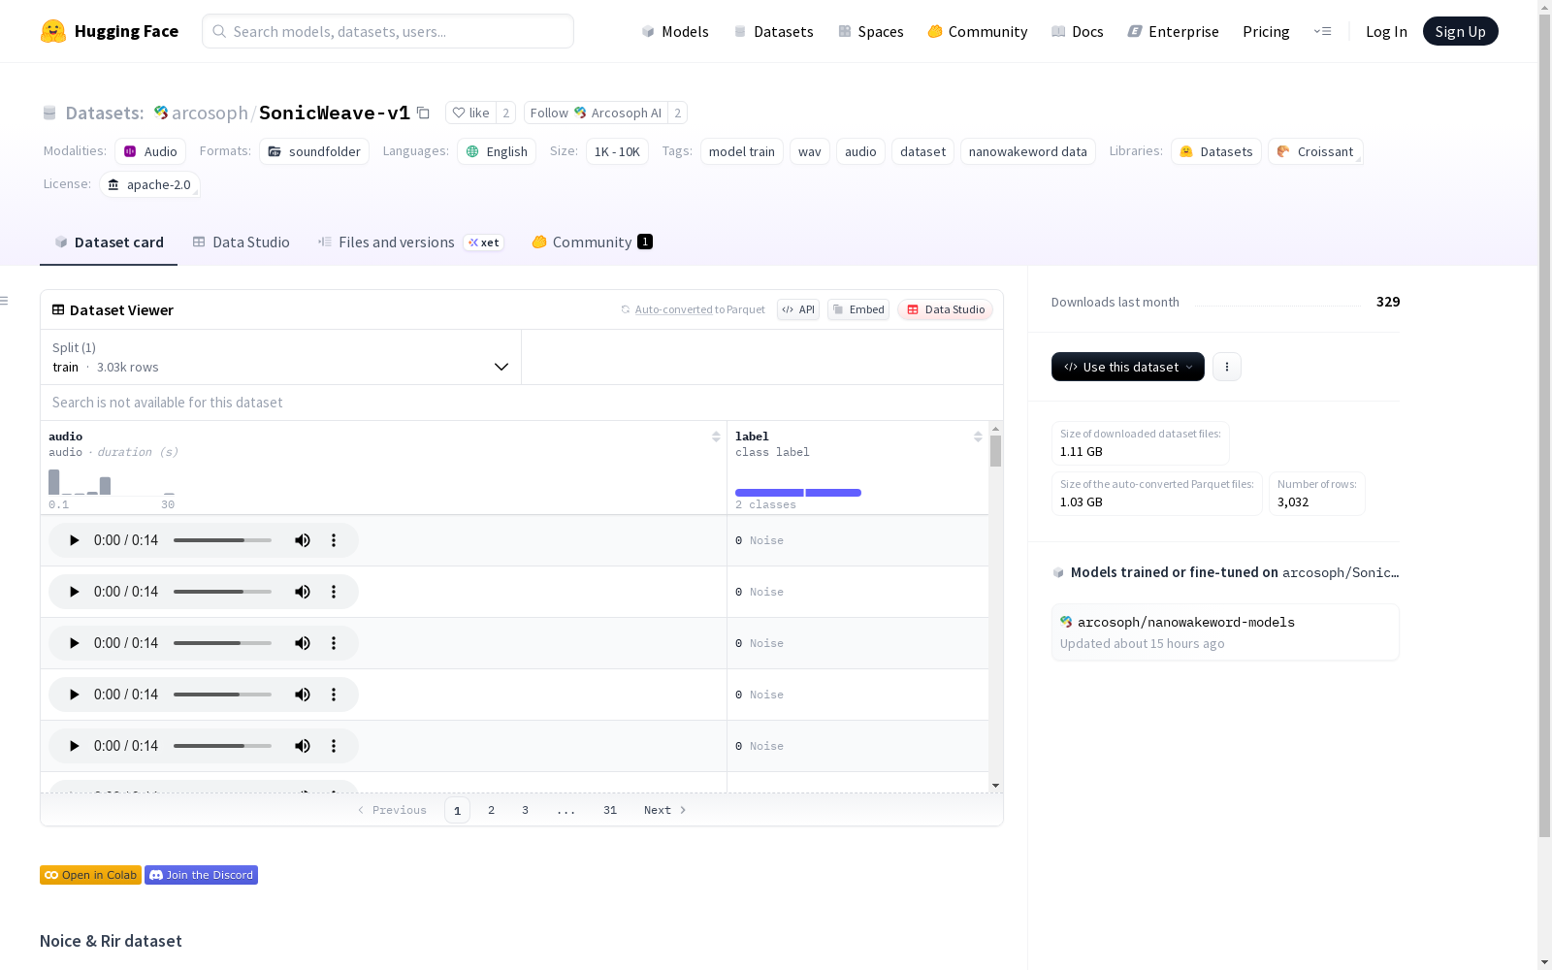The height and width of the screenshot is (970, 1552).
Task: Click the English language tag
Action: click(x=497, y=151)
